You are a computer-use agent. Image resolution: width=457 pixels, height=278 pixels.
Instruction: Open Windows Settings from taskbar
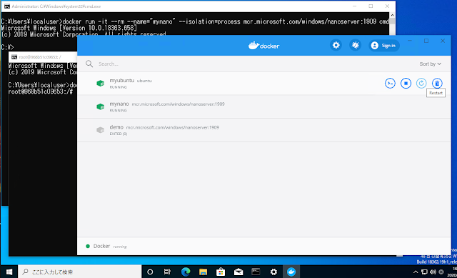273,272
